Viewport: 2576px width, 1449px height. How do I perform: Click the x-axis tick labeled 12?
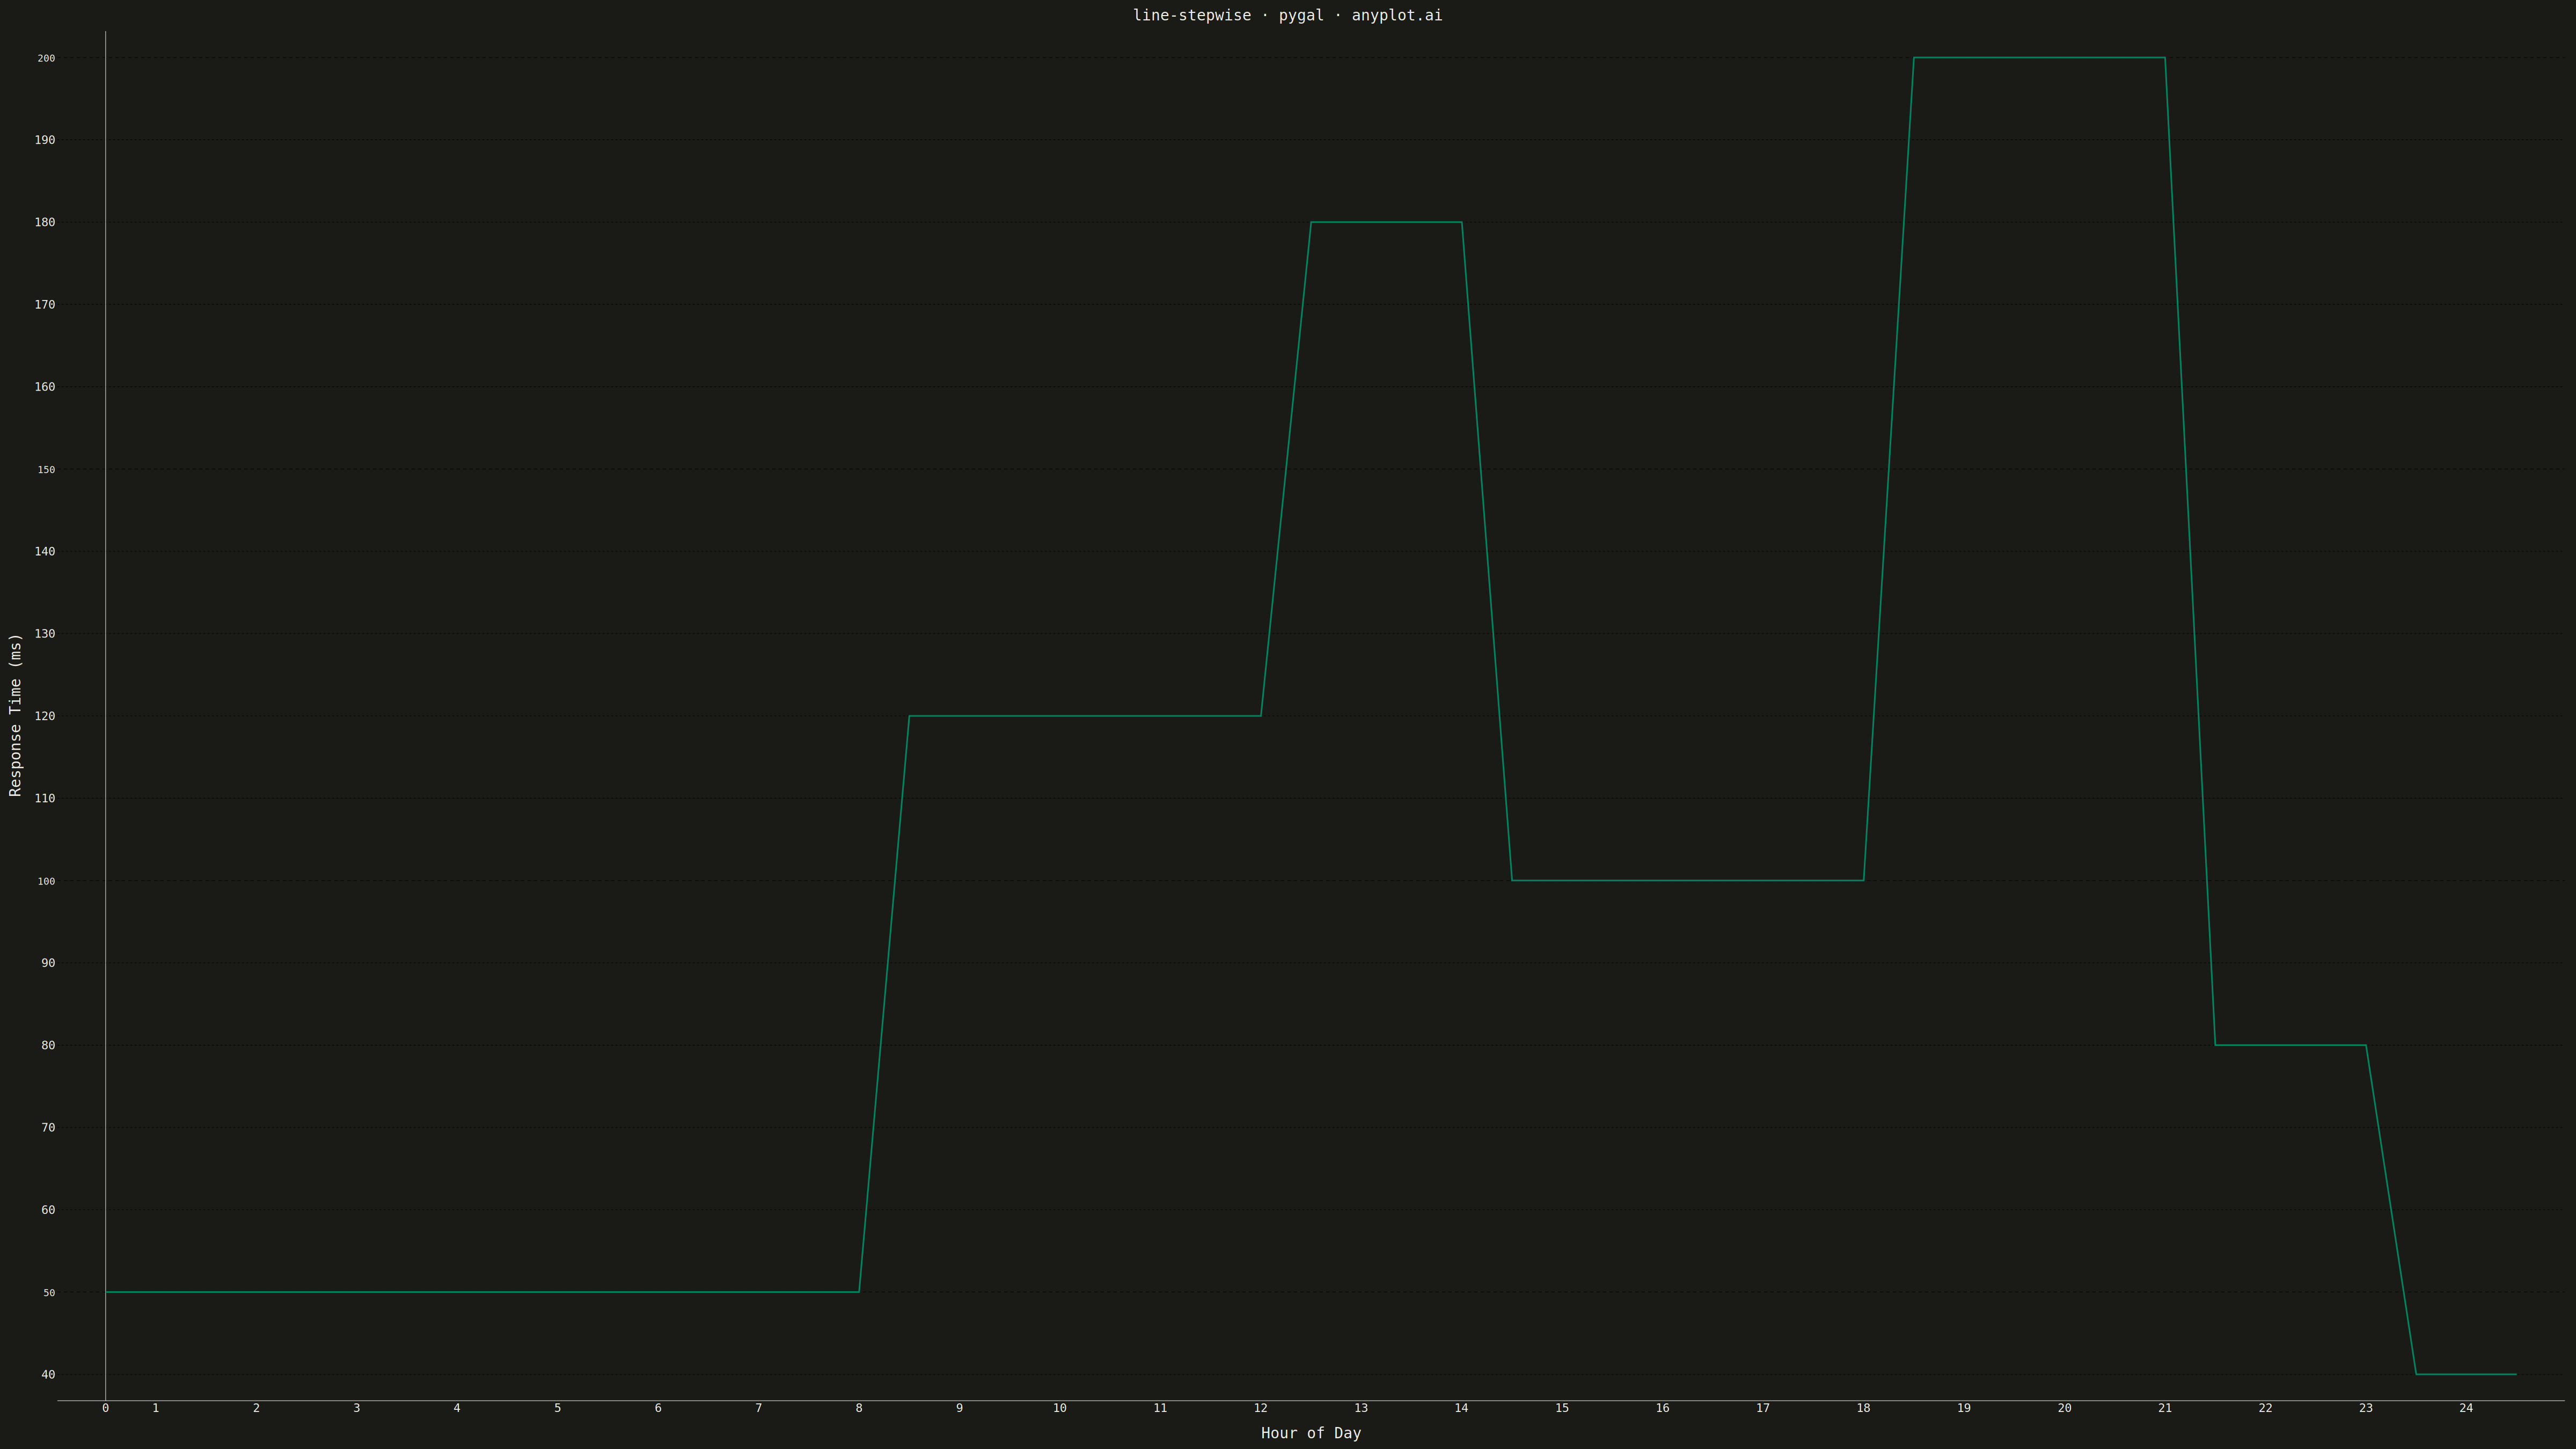click(1261, 1408)
